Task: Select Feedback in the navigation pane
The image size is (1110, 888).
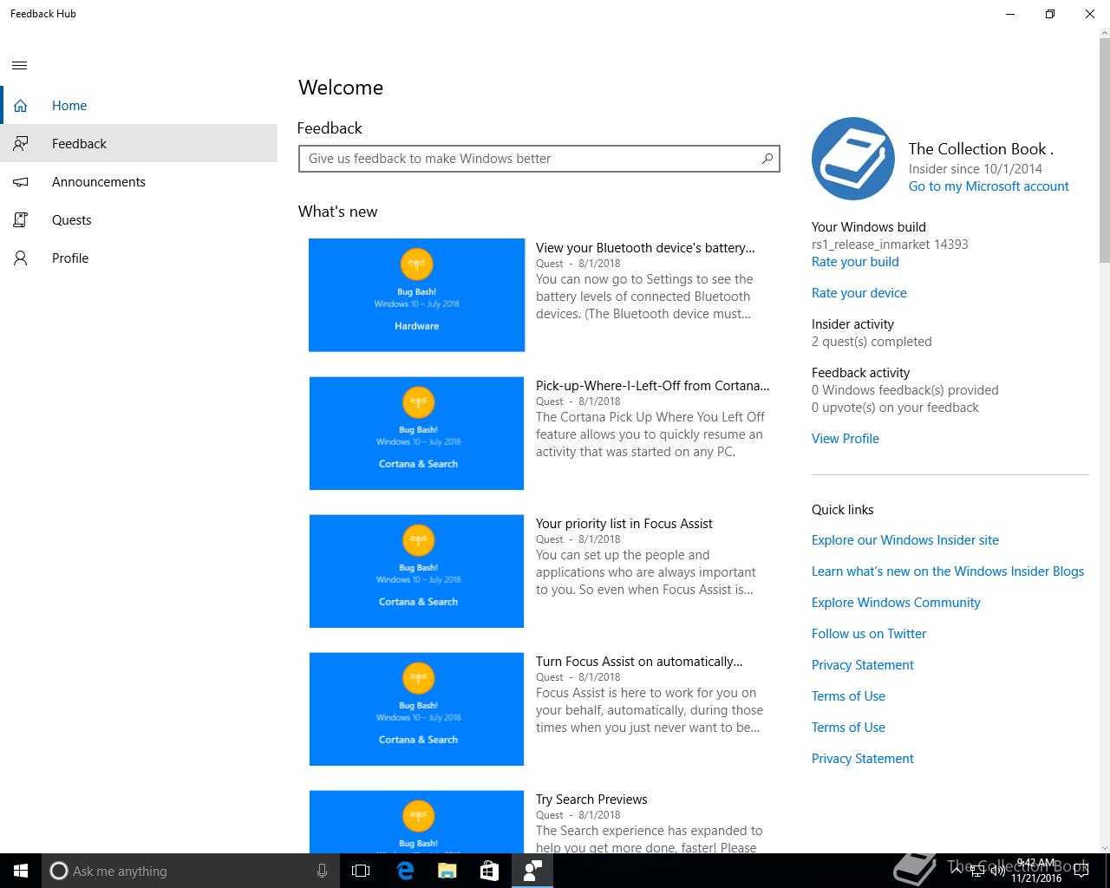Action: point(139,144)
